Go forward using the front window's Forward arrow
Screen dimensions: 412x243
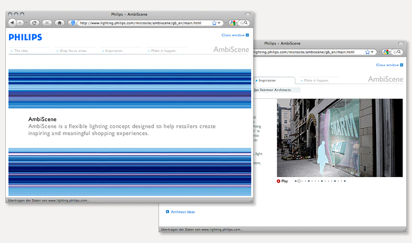pos(20,23)
